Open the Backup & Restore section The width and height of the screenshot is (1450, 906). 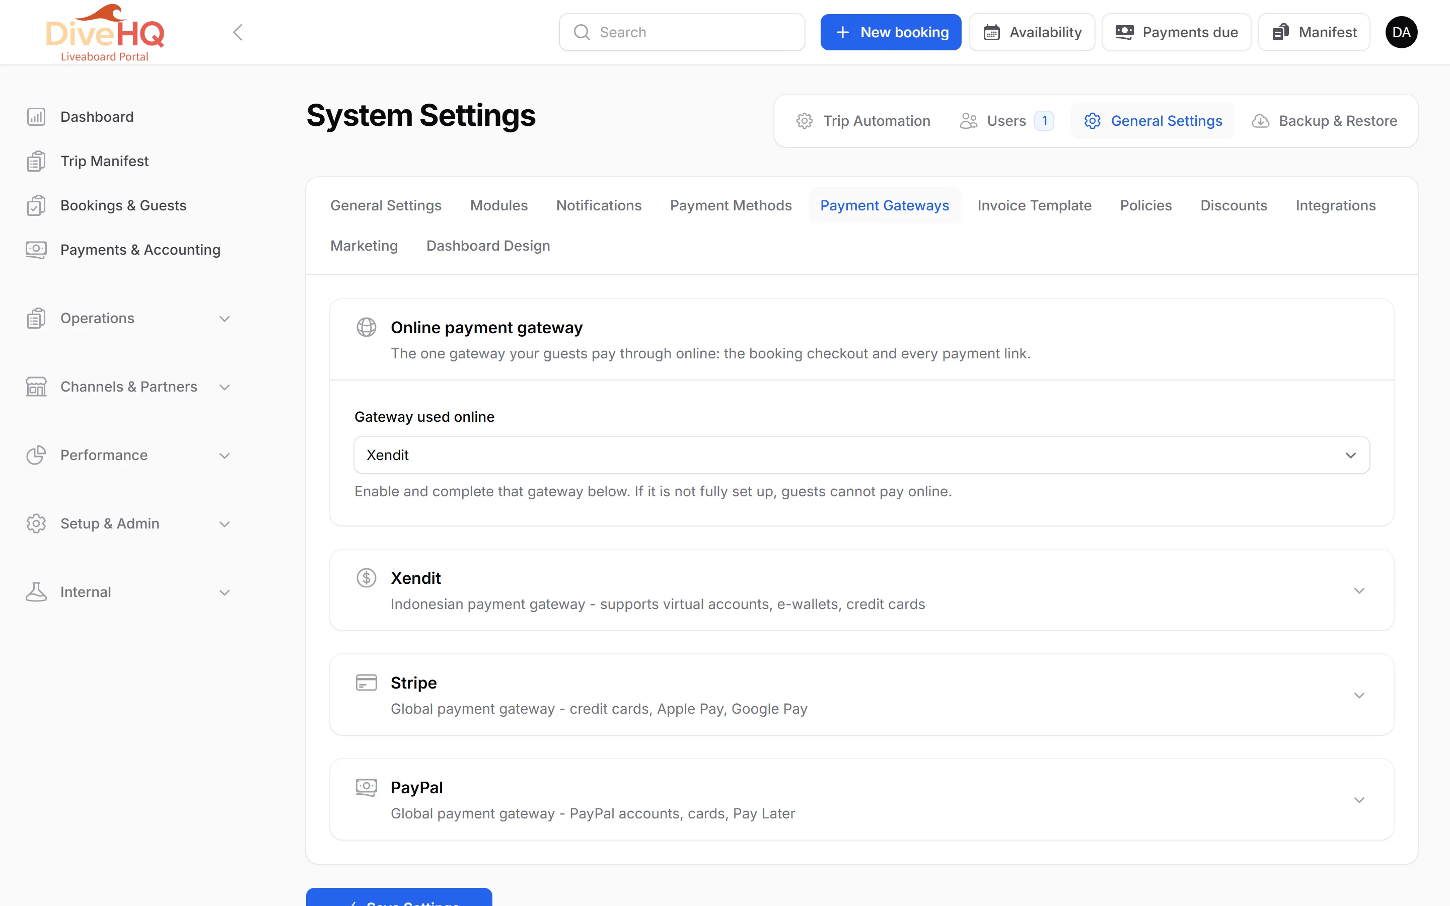pos(1324,121)
